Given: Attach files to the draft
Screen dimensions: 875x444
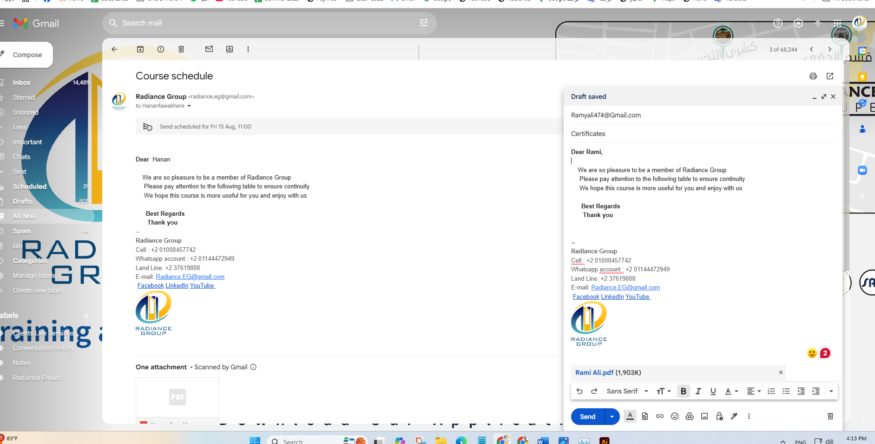Looking at the screenshot, I should click(x=645, y=416).
